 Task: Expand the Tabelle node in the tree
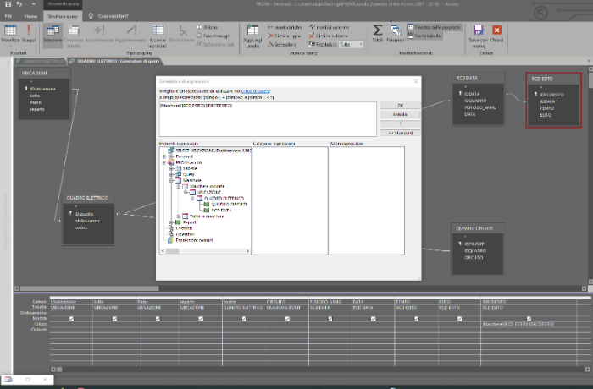171,168
